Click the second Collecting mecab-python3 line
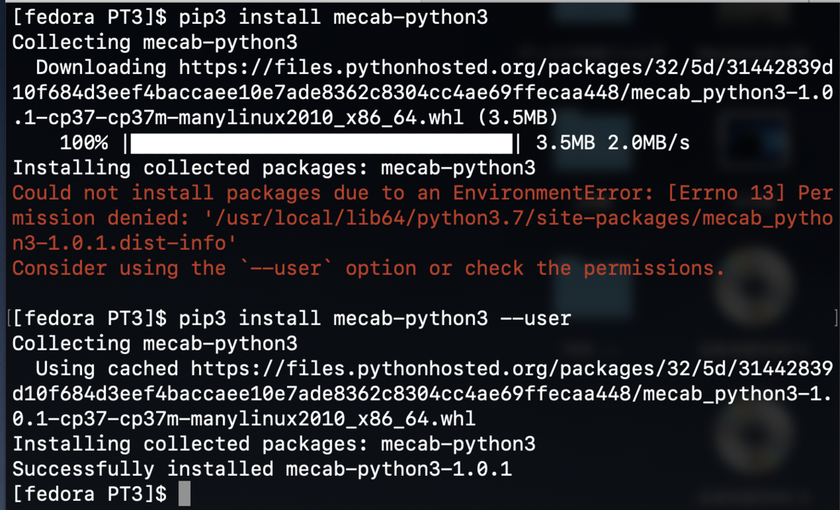 155,343
